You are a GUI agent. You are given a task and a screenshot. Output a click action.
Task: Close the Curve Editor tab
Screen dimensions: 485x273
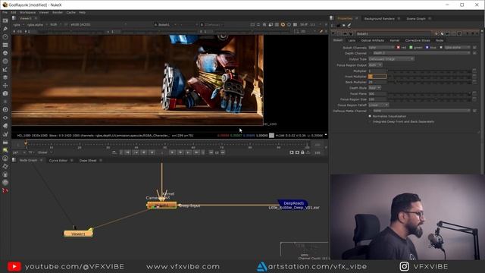72,160
